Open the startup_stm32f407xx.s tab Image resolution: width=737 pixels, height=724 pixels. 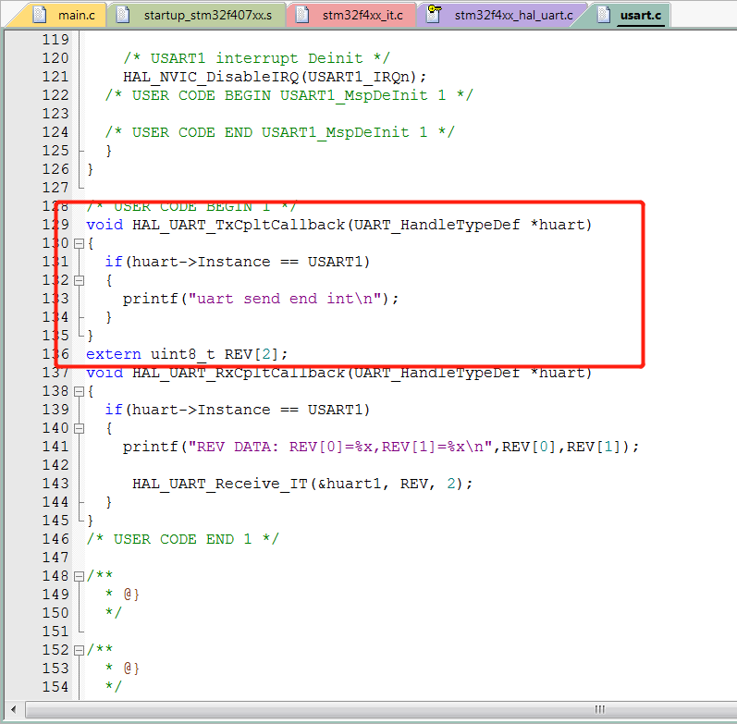[196, 15]
